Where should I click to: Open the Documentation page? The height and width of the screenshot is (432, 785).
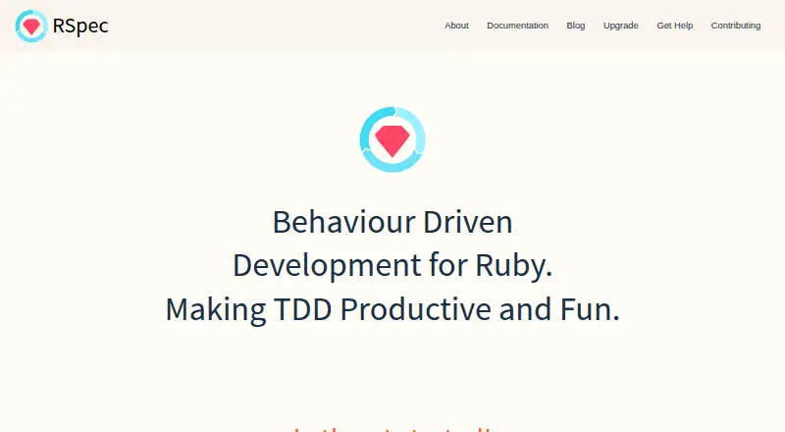click(518, 26)
